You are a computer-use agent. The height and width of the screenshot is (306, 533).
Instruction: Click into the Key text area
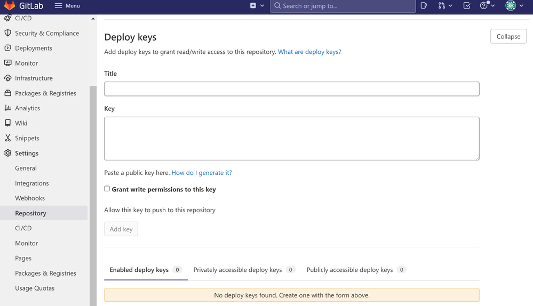292,139
